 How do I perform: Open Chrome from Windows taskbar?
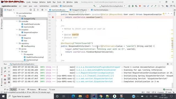101,96
